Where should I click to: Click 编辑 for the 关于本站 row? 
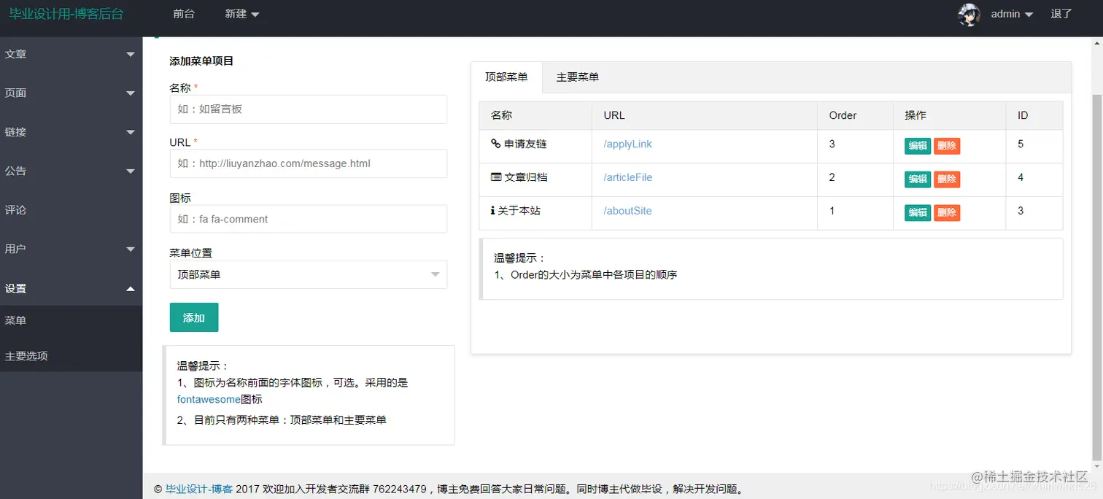(918, 212)
